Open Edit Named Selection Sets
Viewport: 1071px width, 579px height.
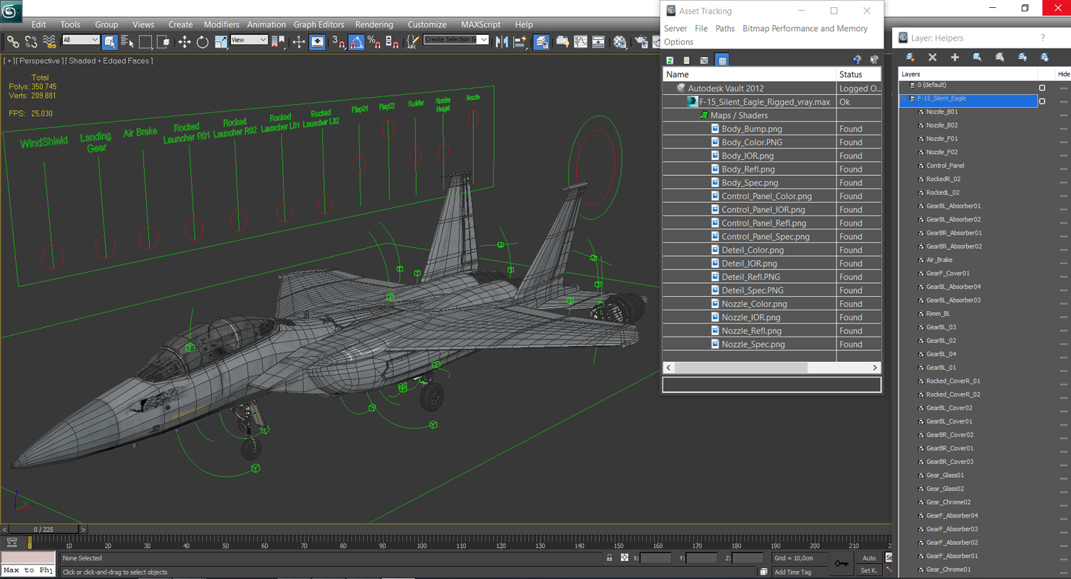(412, 42)
